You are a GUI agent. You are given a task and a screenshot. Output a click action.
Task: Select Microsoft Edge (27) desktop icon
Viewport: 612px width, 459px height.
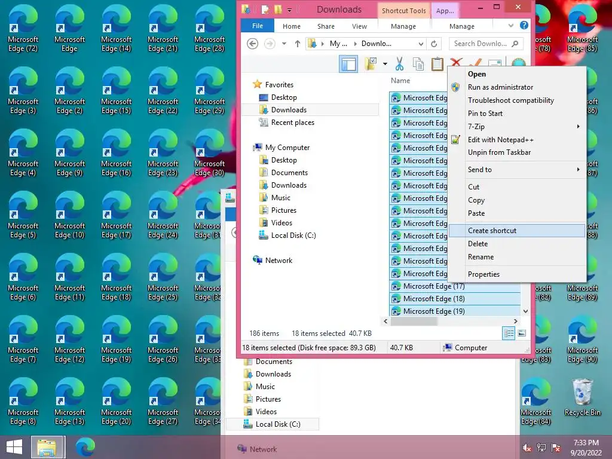[163, 402]
